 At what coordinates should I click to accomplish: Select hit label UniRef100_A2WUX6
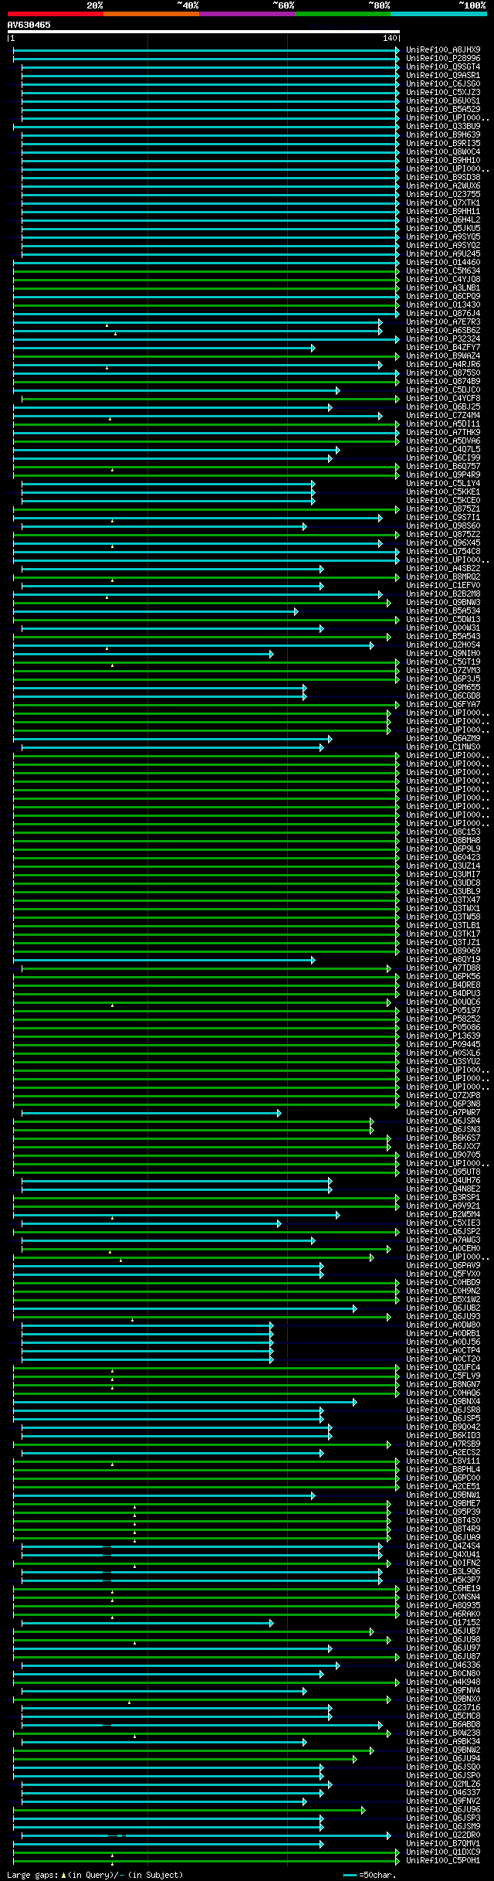coord(443,185)
